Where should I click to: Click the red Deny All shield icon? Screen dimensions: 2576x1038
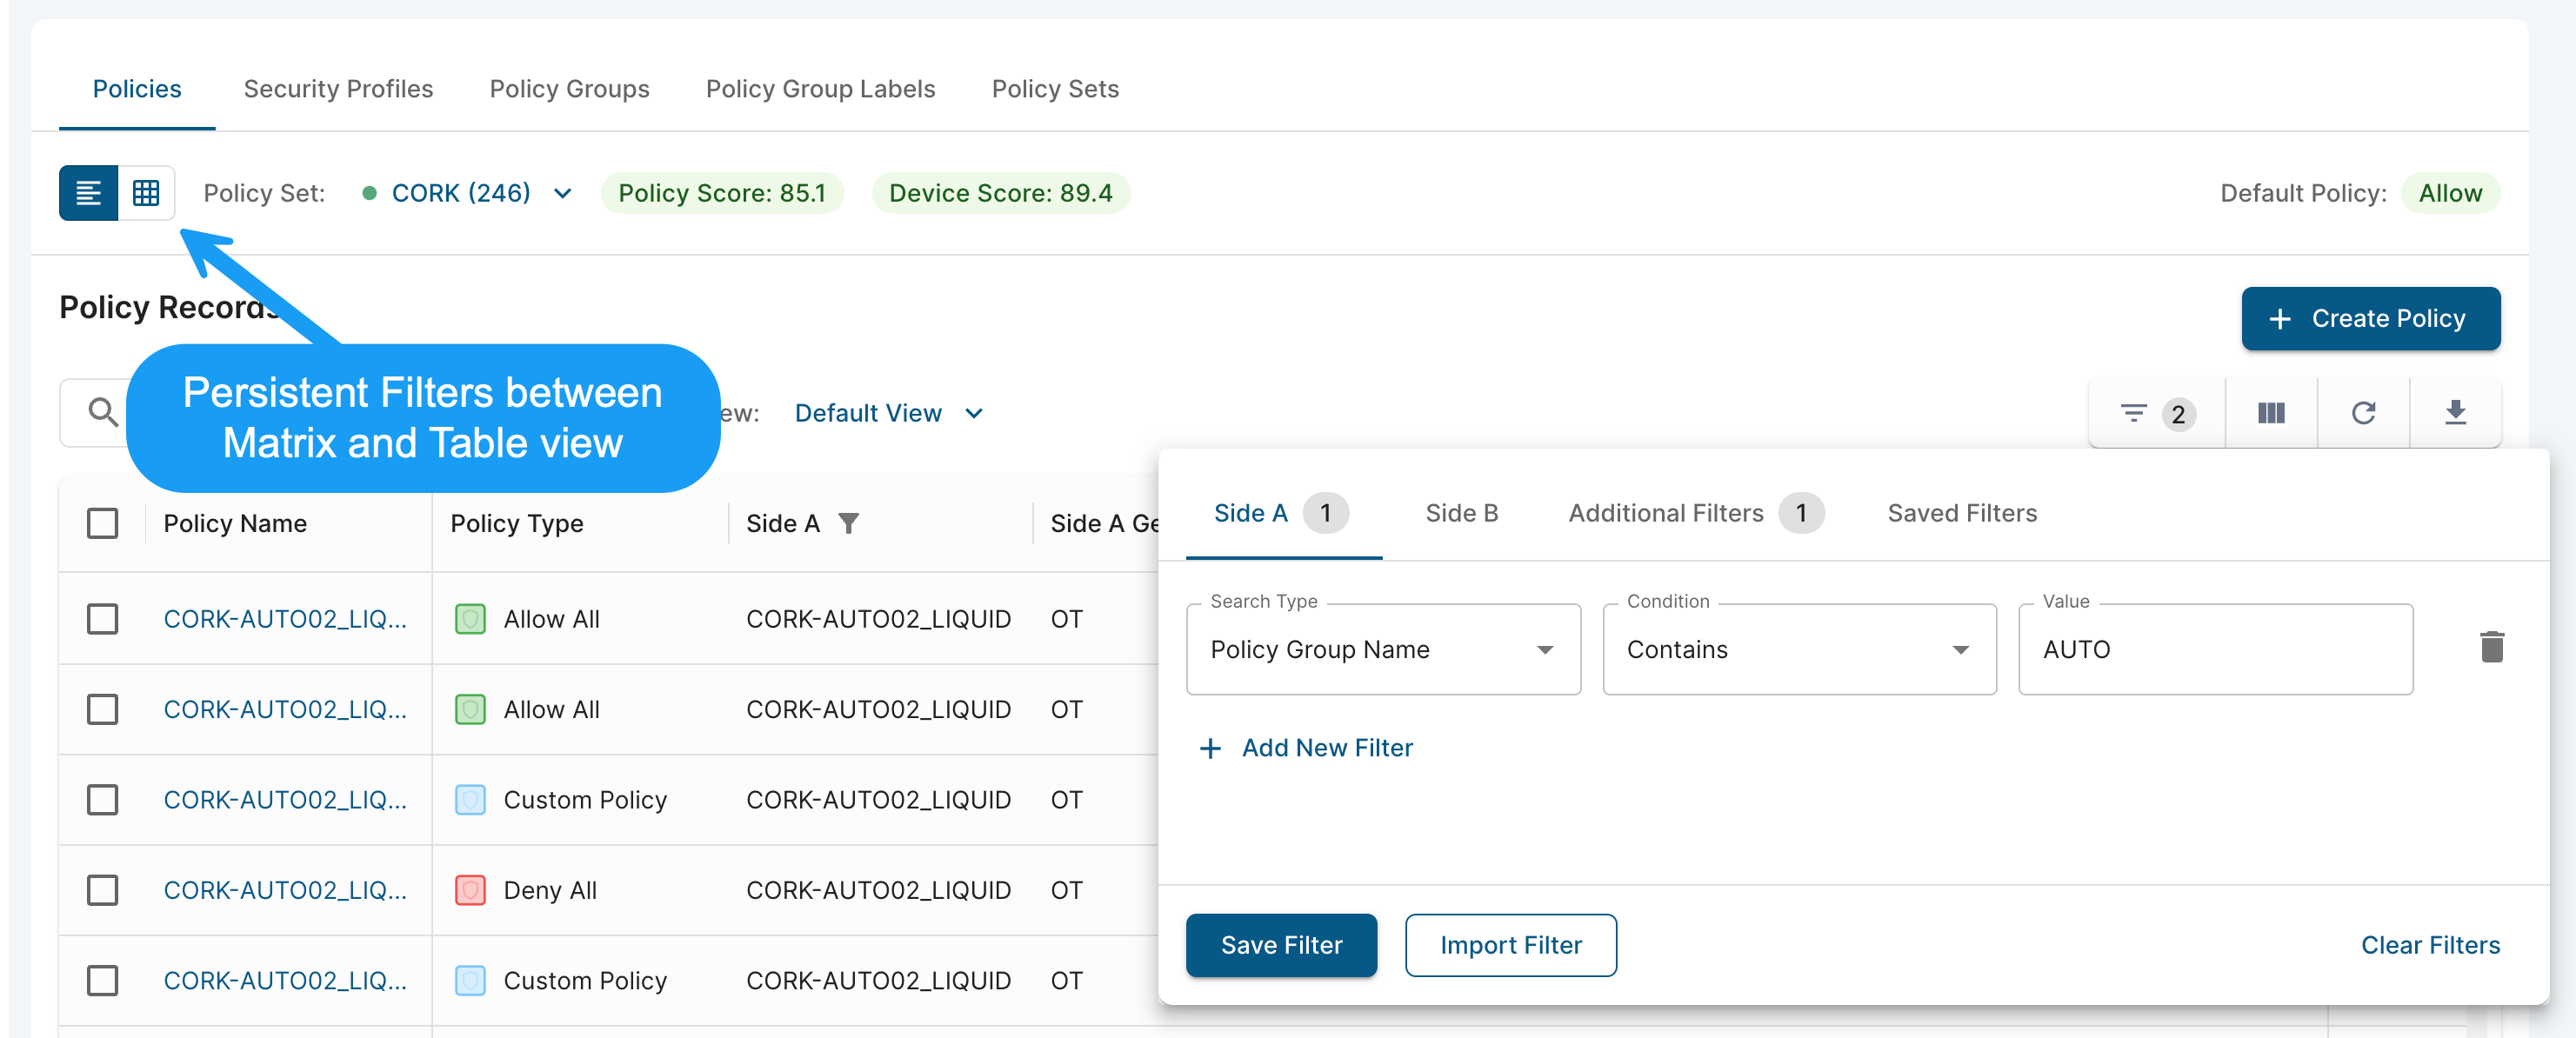(x=470, y=890)
